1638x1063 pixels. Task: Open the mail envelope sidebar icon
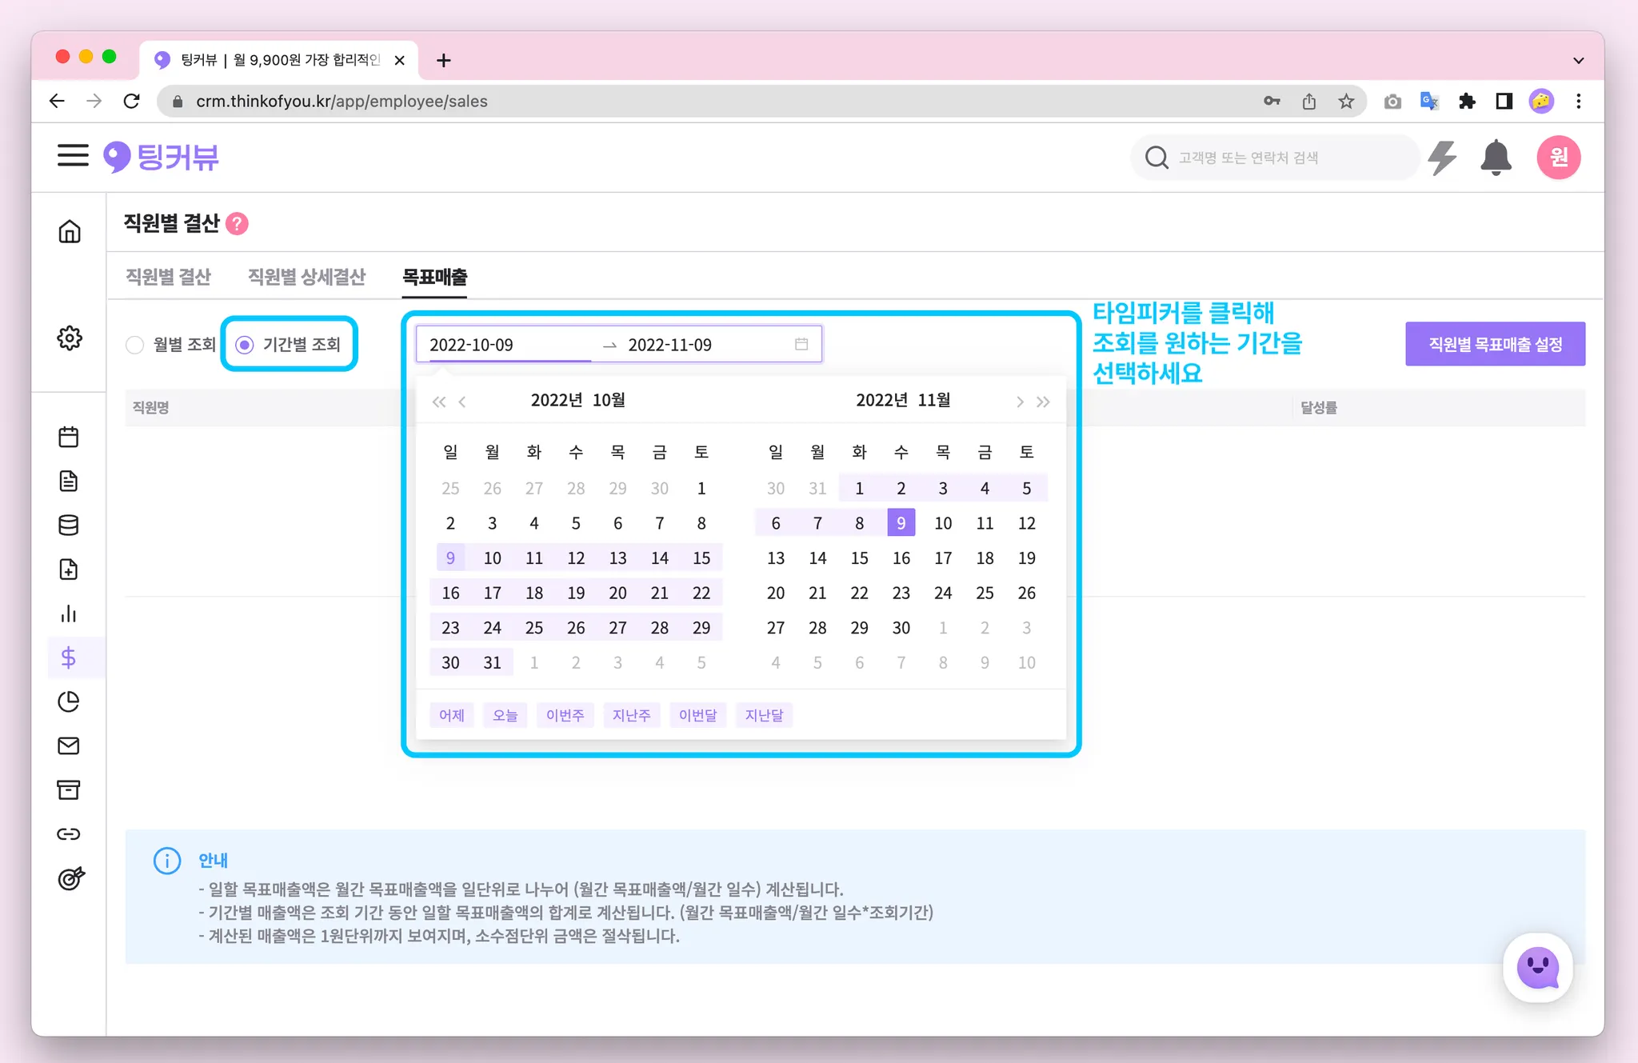[69, 745]
